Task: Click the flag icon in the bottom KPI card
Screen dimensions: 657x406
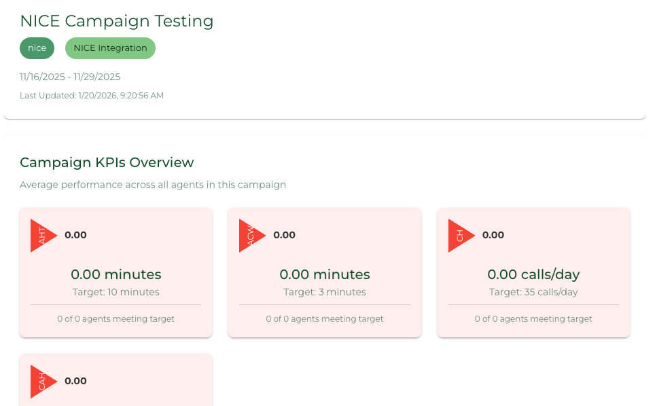Action: 42,381
